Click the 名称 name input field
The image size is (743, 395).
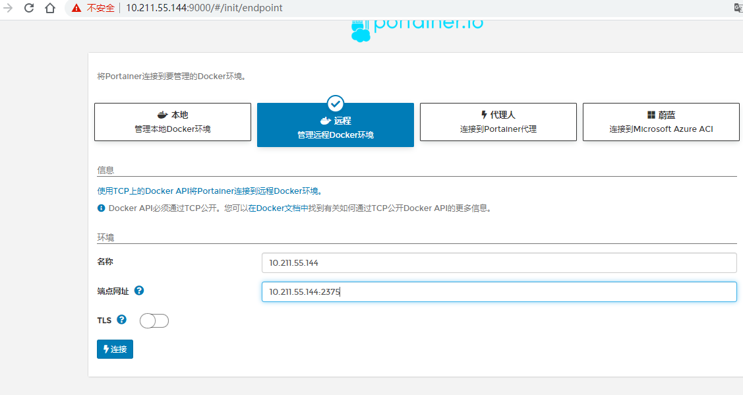(x=498, y=262)
